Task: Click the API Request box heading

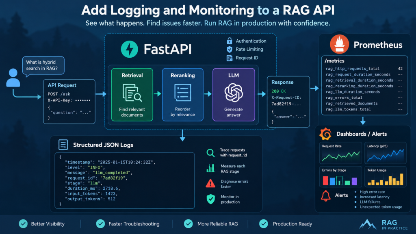Action: (62, 85)
